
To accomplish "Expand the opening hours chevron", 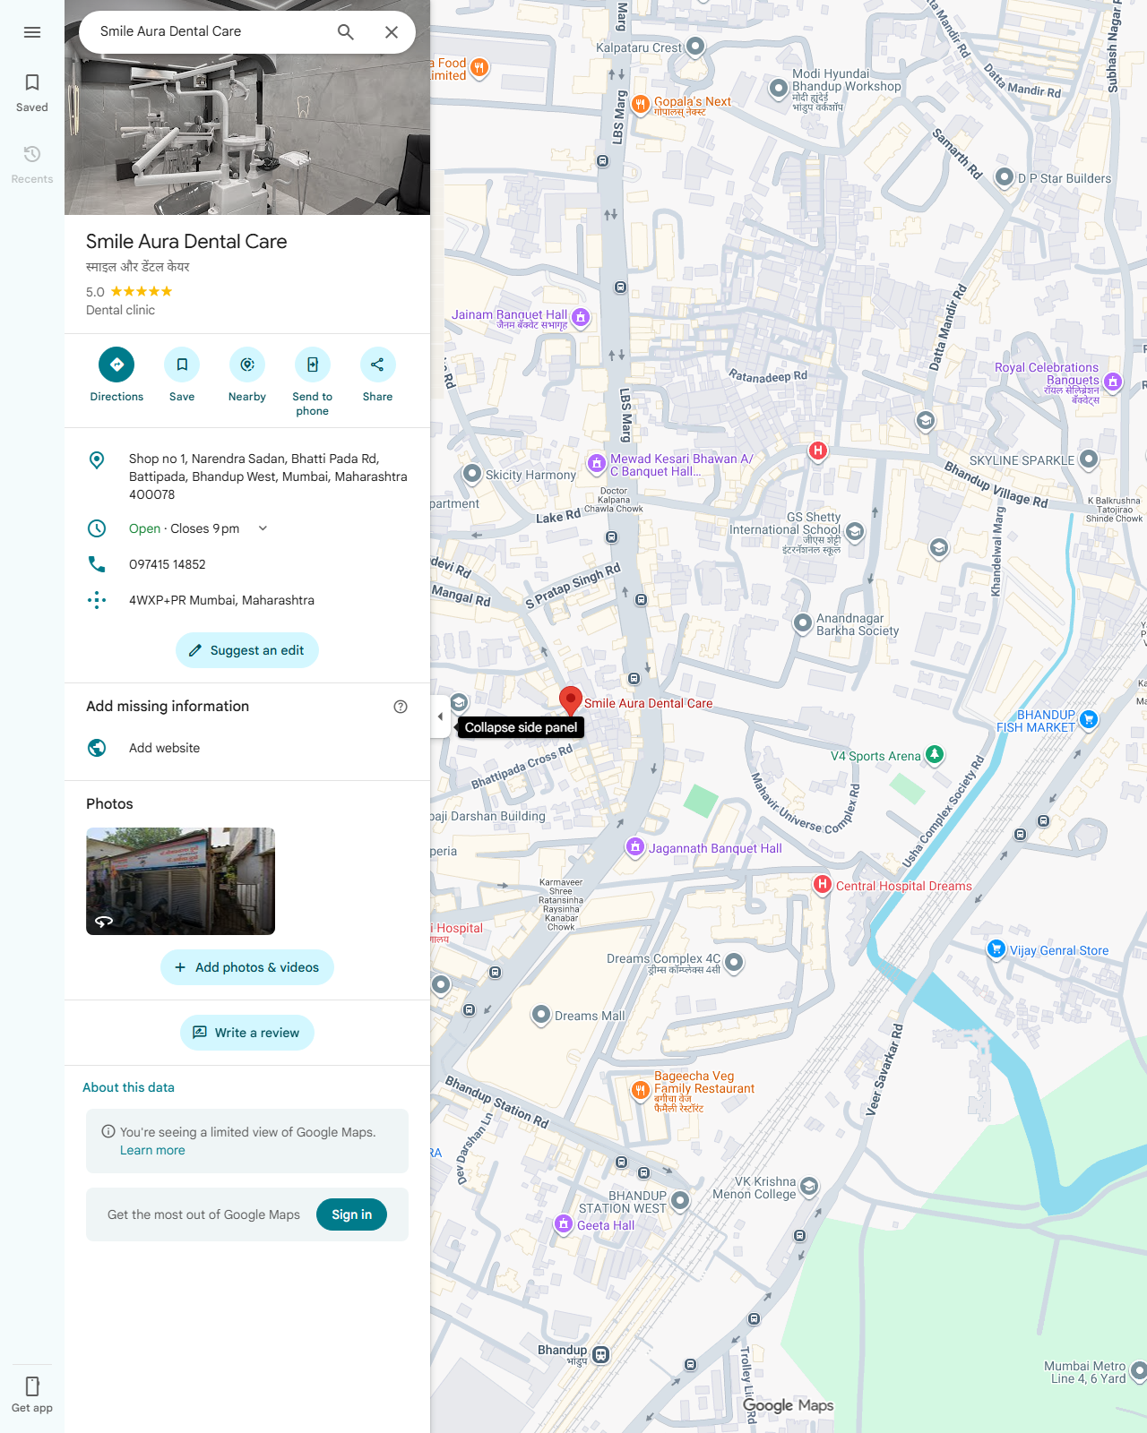I will [263, 528].
